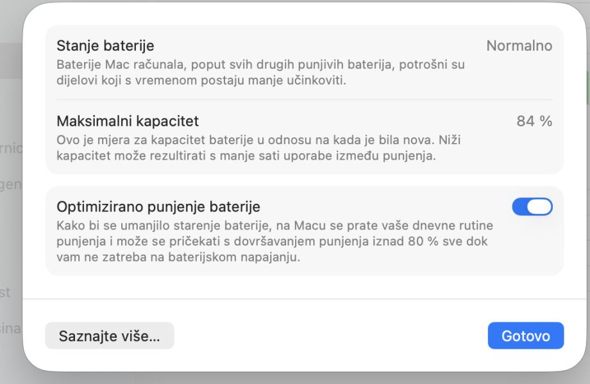Click the 84 % capacity value
Viewport: 590px width, 384px height.
pyautogui.click(x=534, y=121)
